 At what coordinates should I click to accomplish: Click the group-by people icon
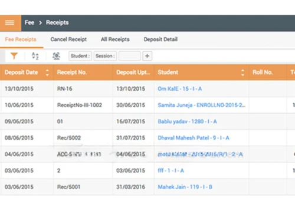[56, 56]
